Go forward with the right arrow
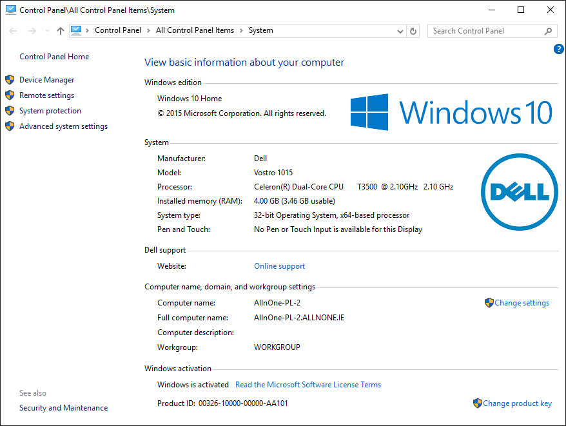This screenshot has width=566, height=426. (32, 31)
